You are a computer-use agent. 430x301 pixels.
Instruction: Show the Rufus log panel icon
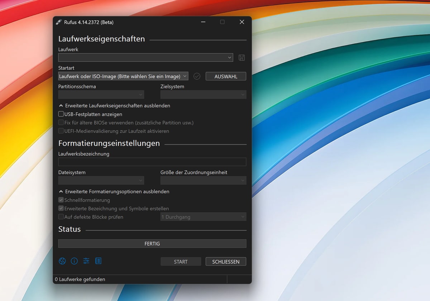pyautogui.click(x=98, y=261)
